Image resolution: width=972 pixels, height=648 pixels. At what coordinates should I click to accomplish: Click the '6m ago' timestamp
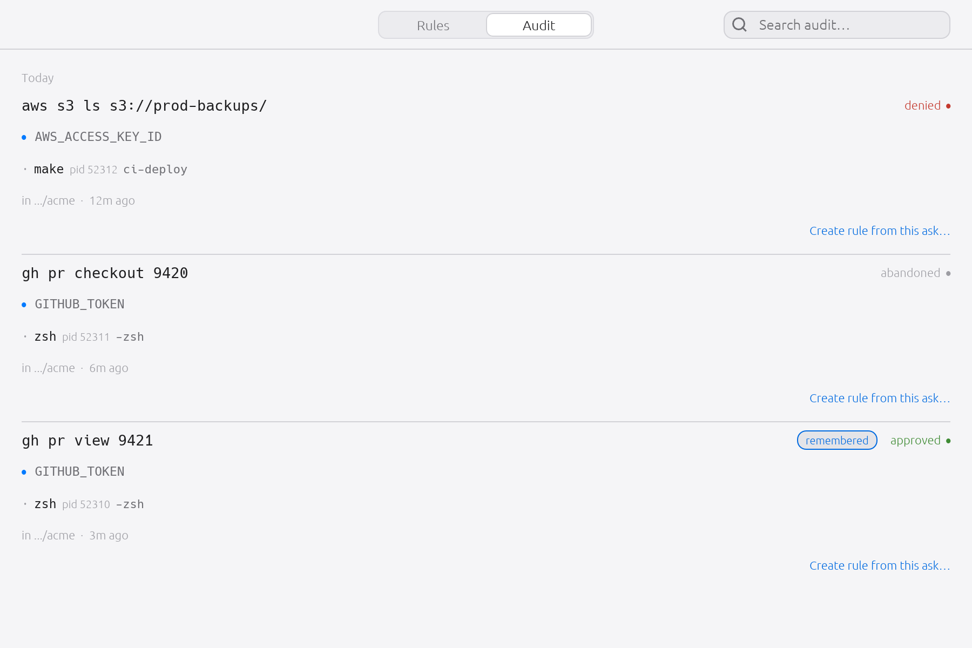pos(109,368)
